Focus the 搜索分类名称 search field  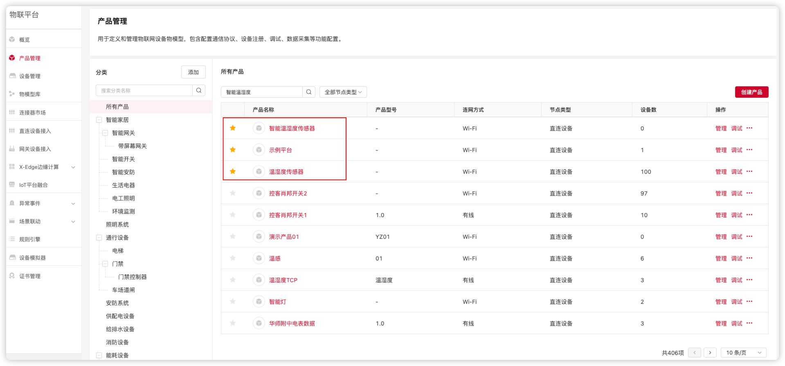pyautogui.click(x=144, y=90)
